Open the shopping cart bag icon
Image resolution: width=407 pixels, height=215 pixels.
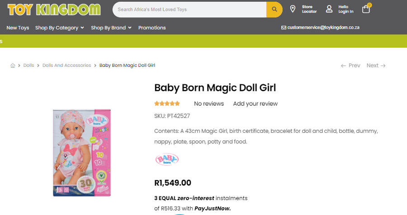click(366, 9)
